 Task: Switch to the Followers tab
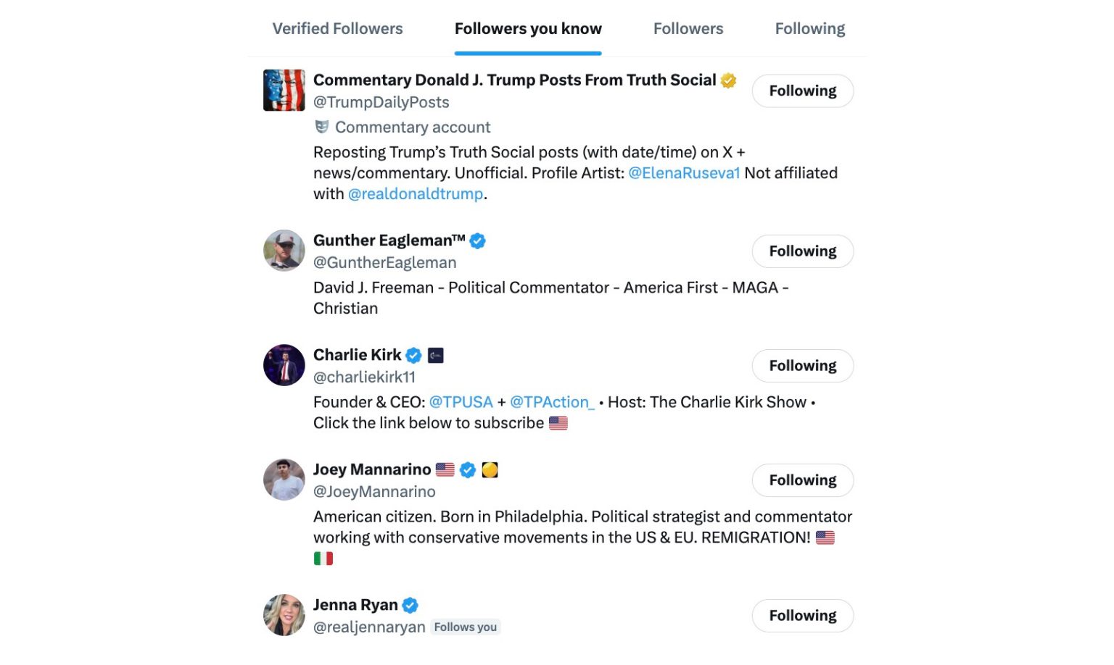688,29
